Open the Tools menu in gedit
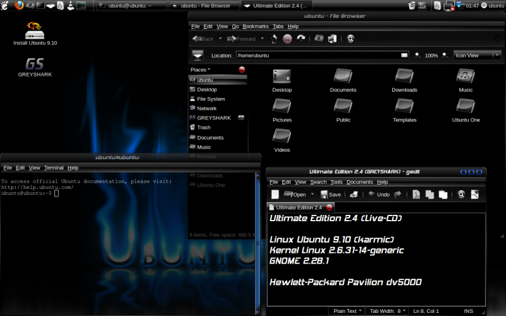 coord(336,182)
